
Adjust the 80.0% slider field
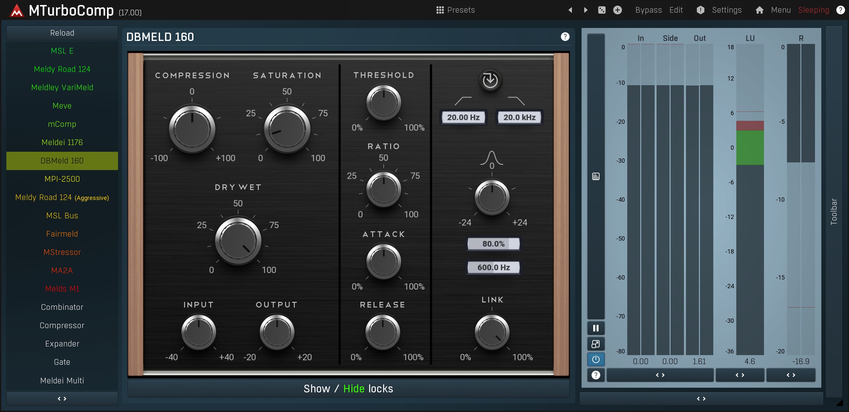click(494, 244)
